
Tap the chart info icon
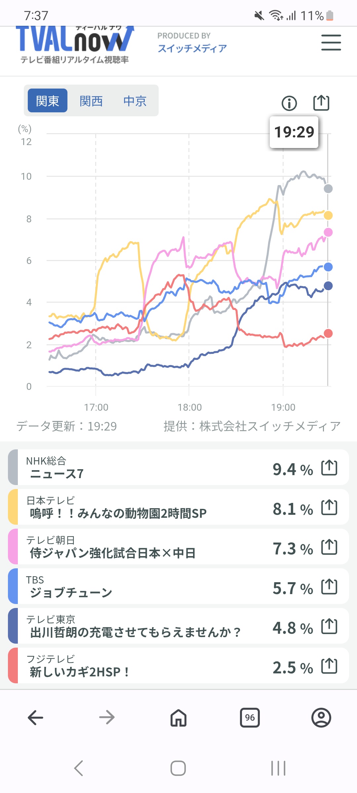(289, 103)
